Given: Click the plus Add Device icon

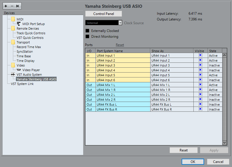Looking at the screenshot, I should [x=6, y=6].
